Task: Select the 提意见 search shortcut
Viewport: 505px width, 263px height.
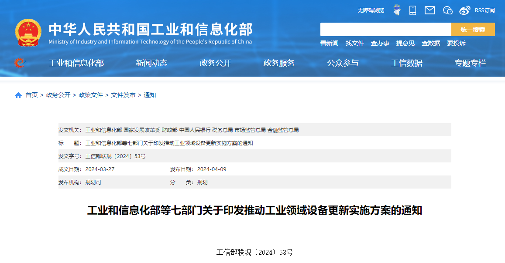Action: coord(405,43)
